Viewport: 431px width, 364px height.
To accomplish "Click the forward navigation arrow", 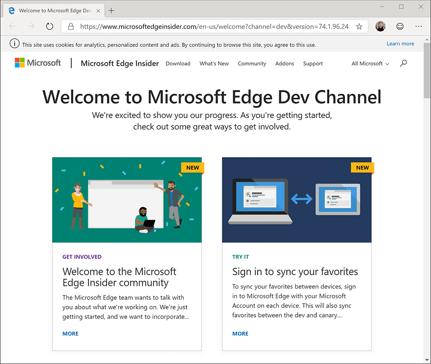I will (x=30, y=26).
